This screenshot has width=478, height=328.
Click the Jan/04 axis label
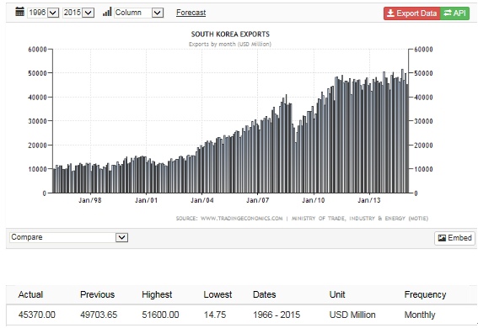point(201,200)
